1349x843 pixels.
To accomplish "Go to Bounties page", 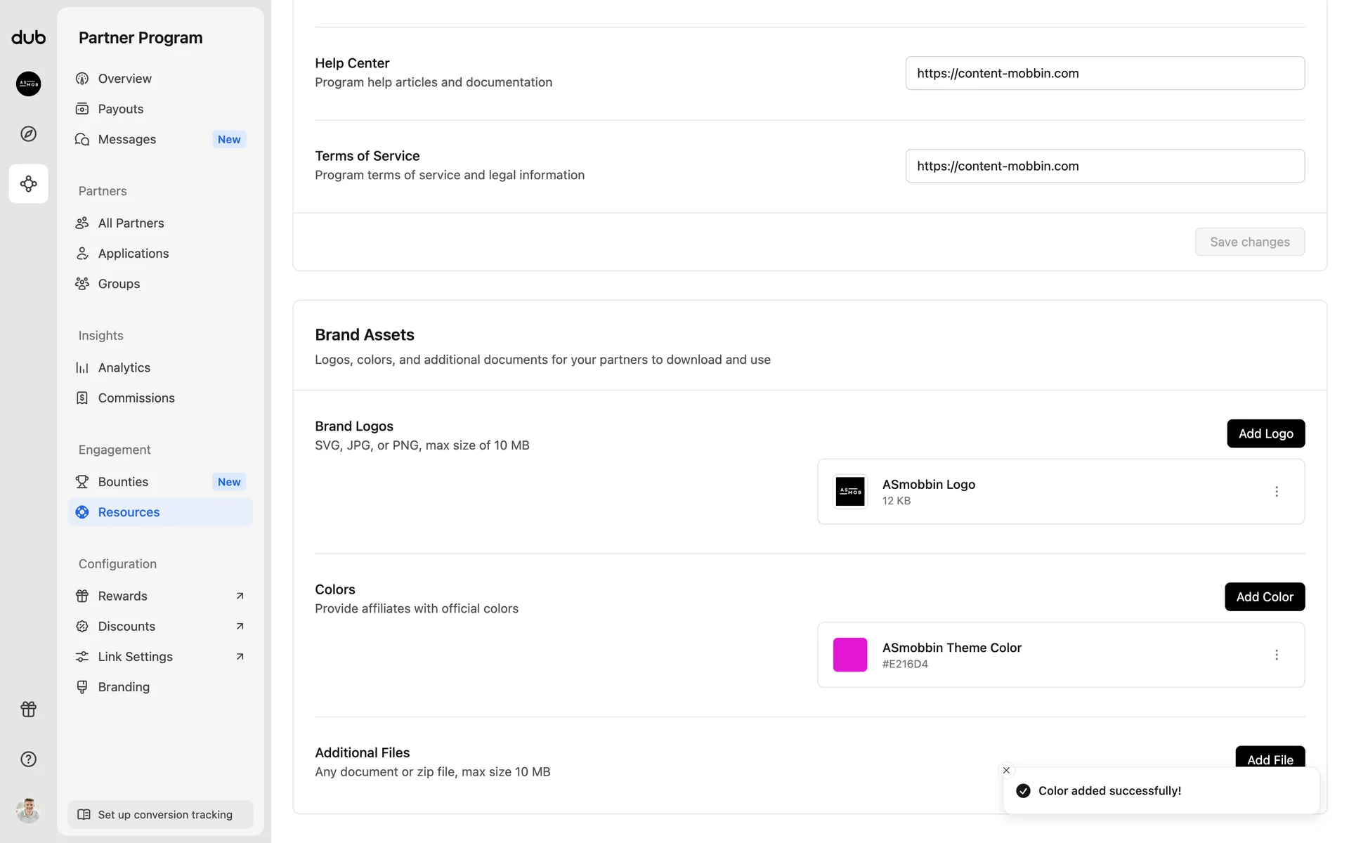I will coord(124,482).
